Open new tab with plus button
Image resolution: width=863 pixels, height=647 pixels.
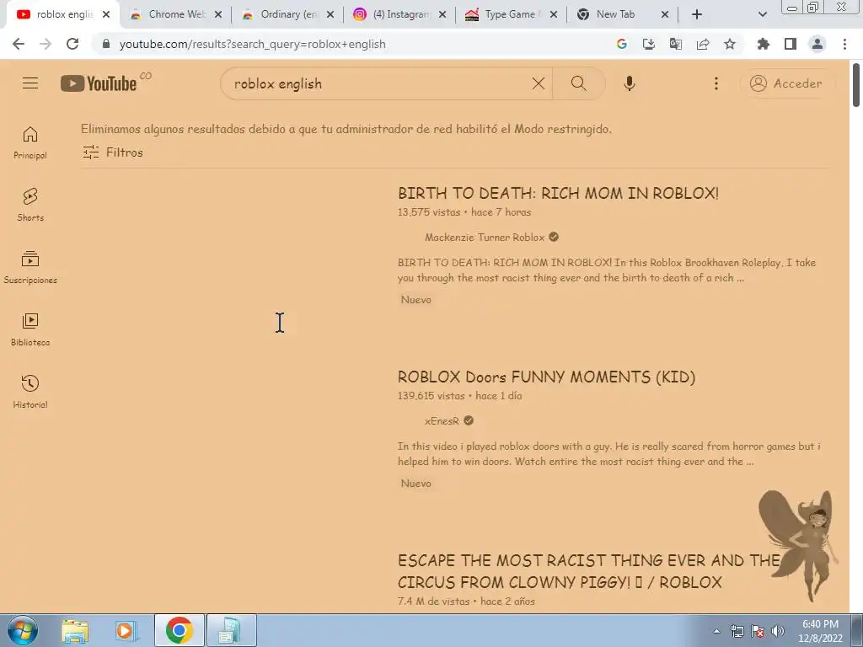(x=697, y=14)
